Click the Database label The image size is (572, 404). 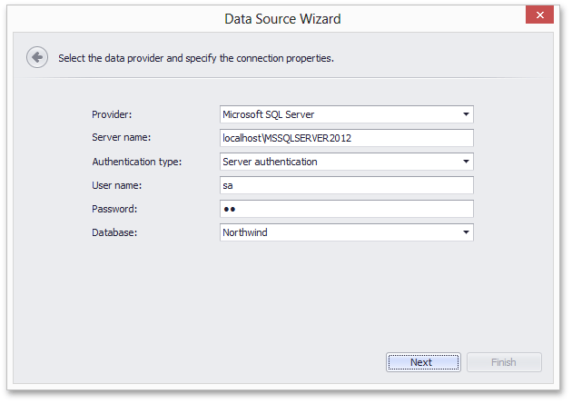(114, 232)
